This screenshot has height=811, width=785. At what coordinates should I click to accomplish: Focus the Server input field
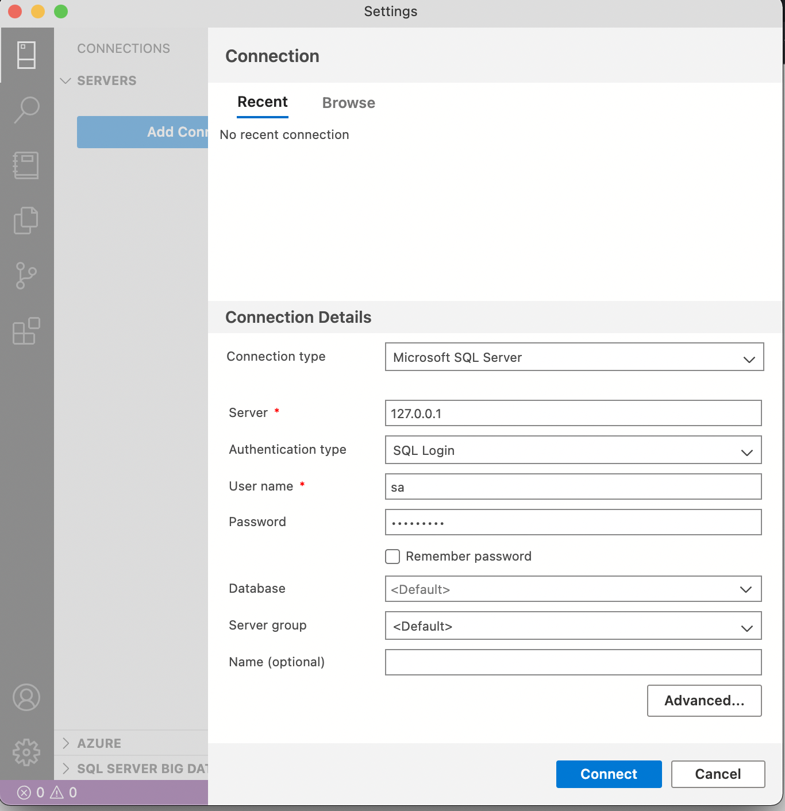click(574, 413)
